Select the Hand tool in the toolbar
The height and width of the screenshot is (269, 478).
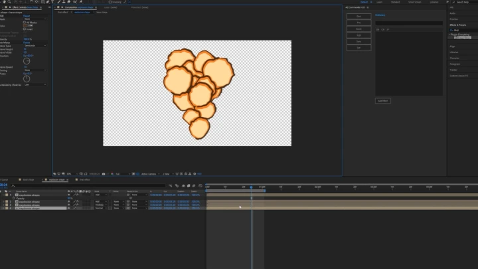(4, 2)
